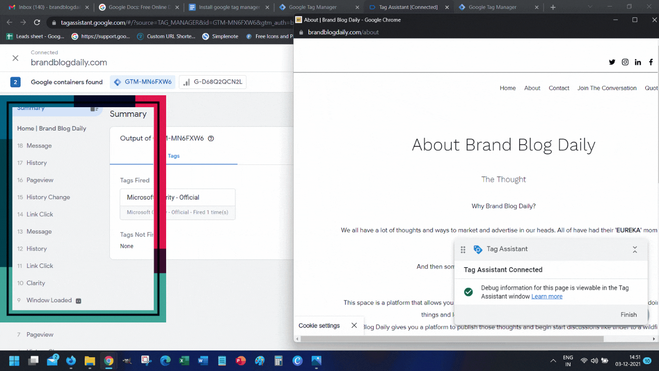The image size is (659, 371).
Task: Select event 9 Window Loaded
Action: [44, 300]
